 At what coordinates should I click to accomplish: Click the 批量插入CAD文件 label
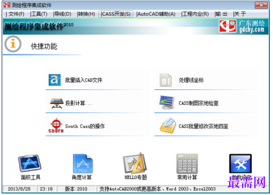click(84, 80)
